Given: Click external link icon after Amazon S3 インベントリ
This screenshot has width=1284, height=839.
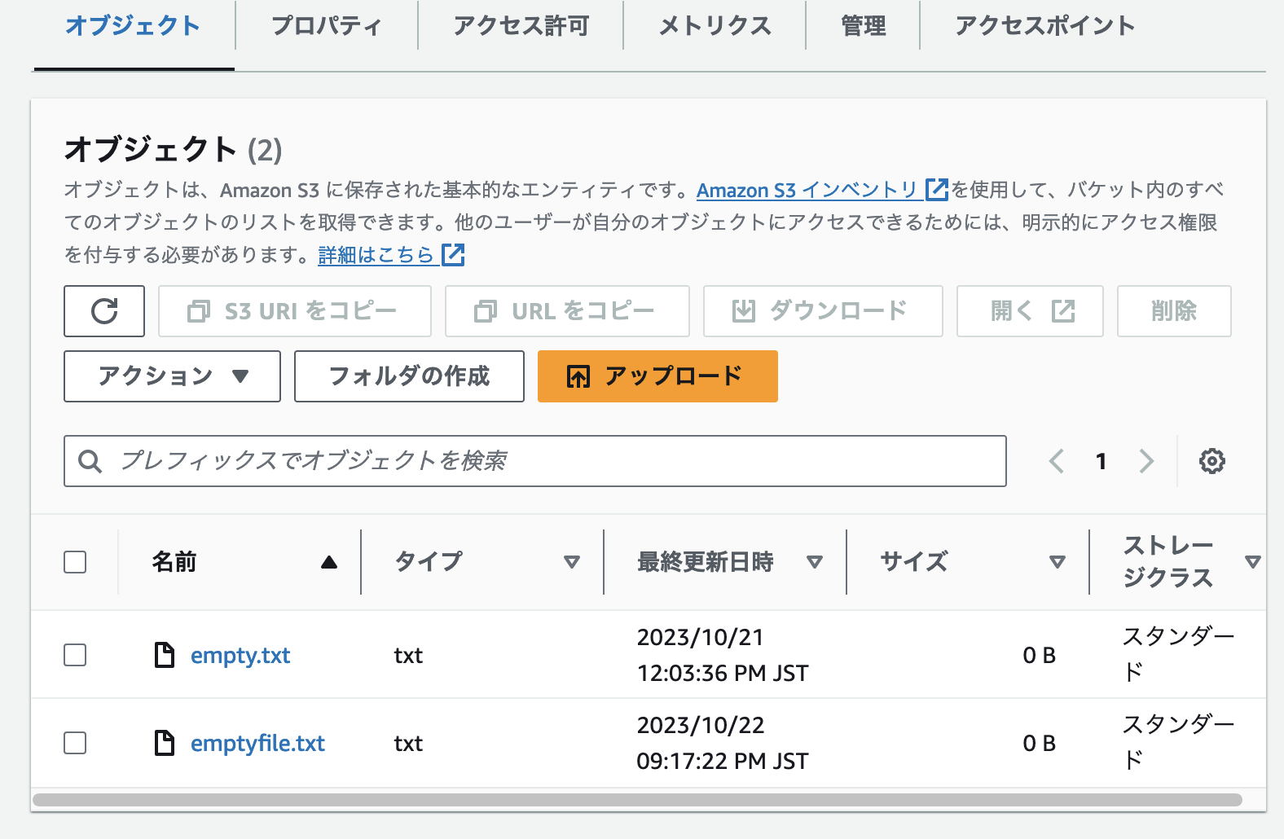Looking at the screenshot, I should point(937,190).
